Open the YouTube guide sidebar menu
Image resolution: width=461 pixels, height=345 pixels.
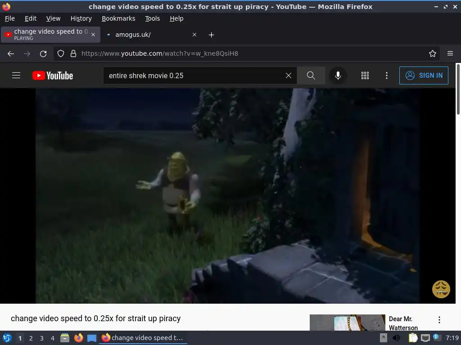(16, 75)
